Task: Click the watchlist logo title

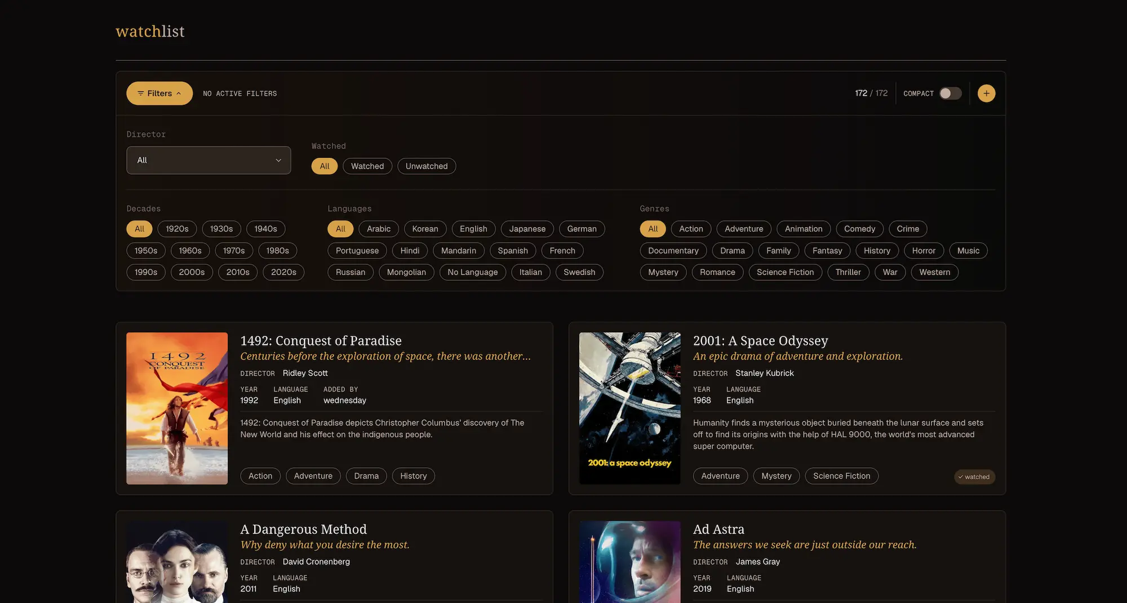Action: point(150,31)
